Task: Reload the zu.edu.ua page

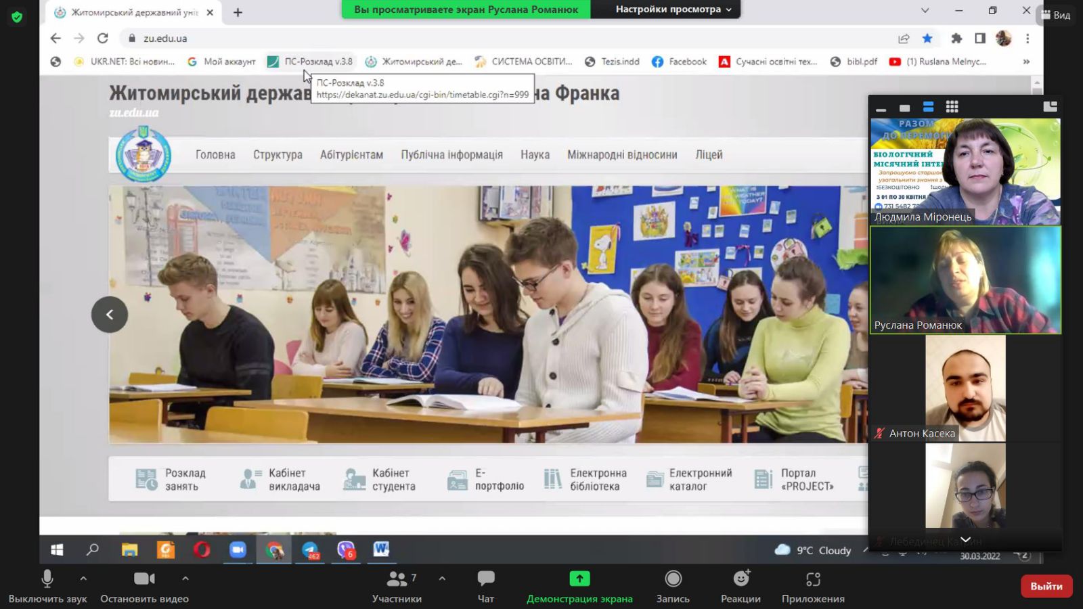Action: [x=103, y=39]
